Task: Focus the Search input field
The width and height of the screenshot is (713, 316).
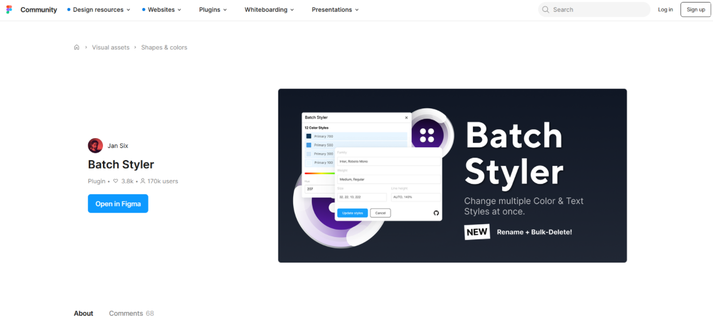Action: [599, 10]
